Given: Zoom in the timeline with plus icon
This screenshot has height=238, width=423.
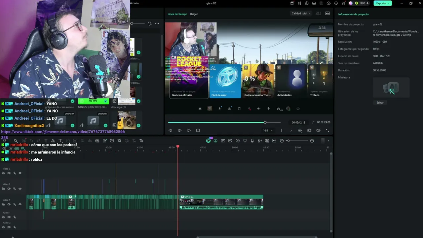Looking at the screenshot, I should (312, 141).
